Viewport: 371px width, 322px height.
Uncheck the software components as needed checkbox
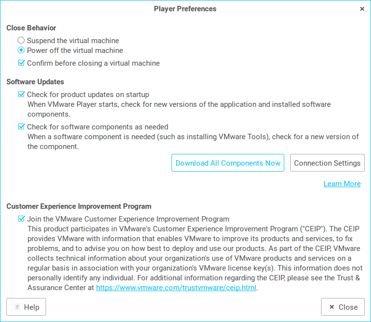point(22,127)
